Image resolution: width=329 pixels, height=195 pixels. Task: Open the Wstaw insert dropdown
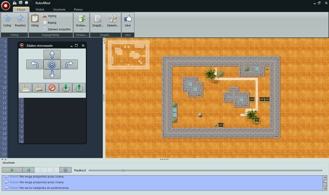pyautogui.click(x=81, y=22)
